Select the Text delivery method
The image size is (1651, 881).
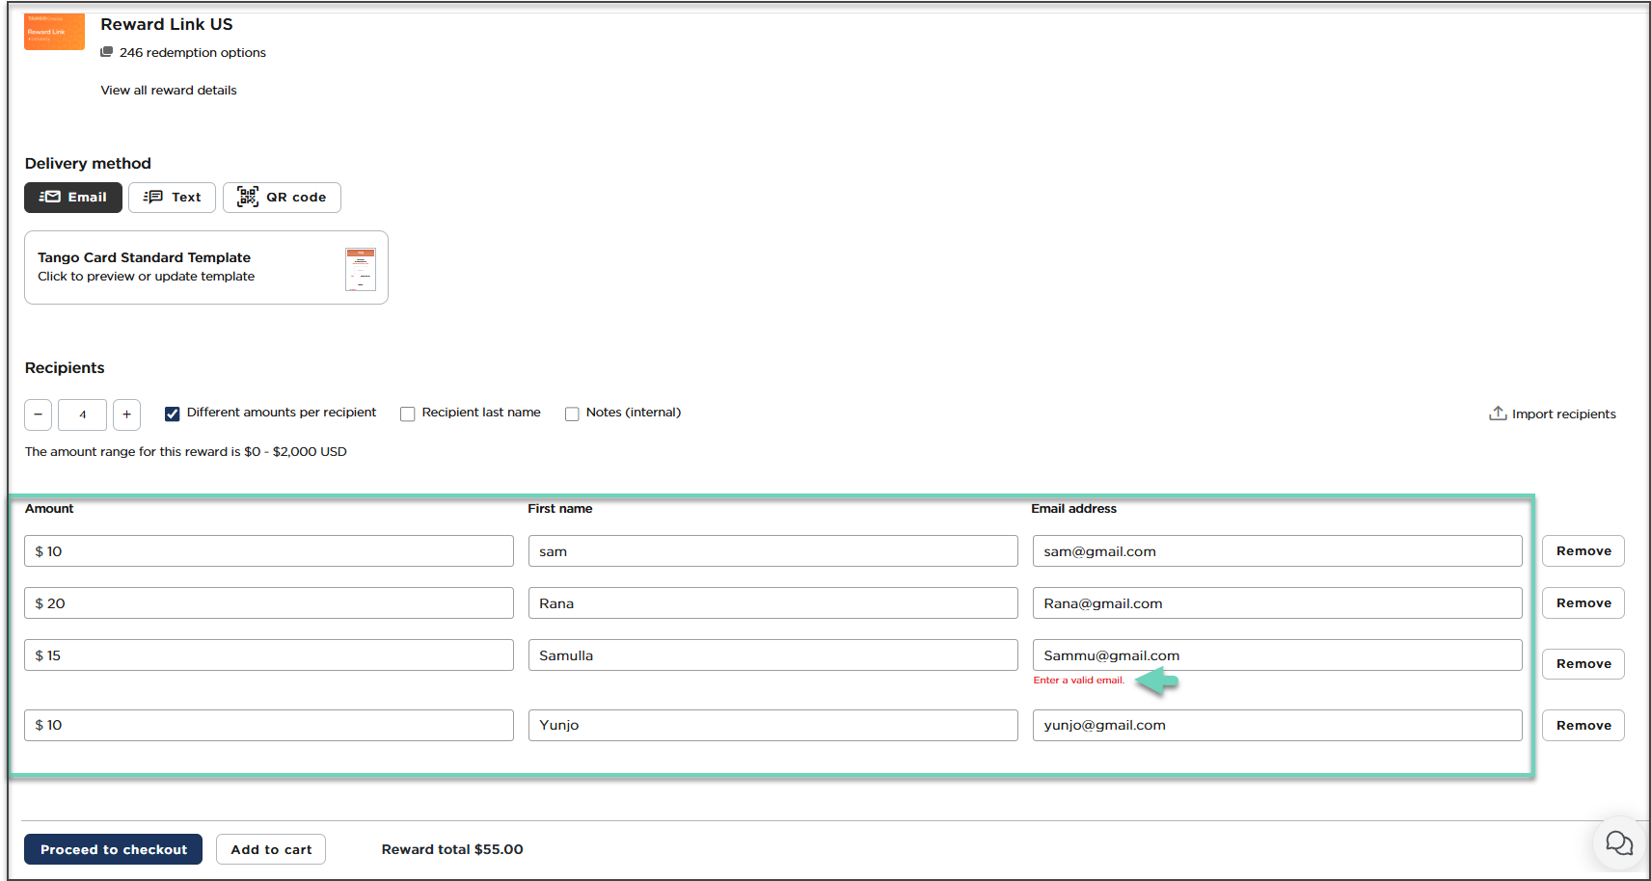coord(172,198)
